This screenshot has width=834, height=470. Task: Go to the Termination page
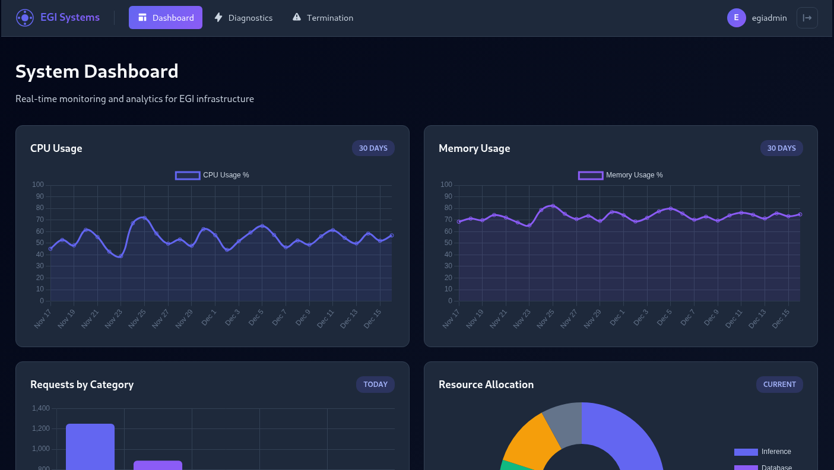pos(323,18)
